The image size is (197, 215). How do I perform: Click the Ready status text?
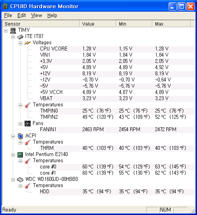tap(9, 210)
